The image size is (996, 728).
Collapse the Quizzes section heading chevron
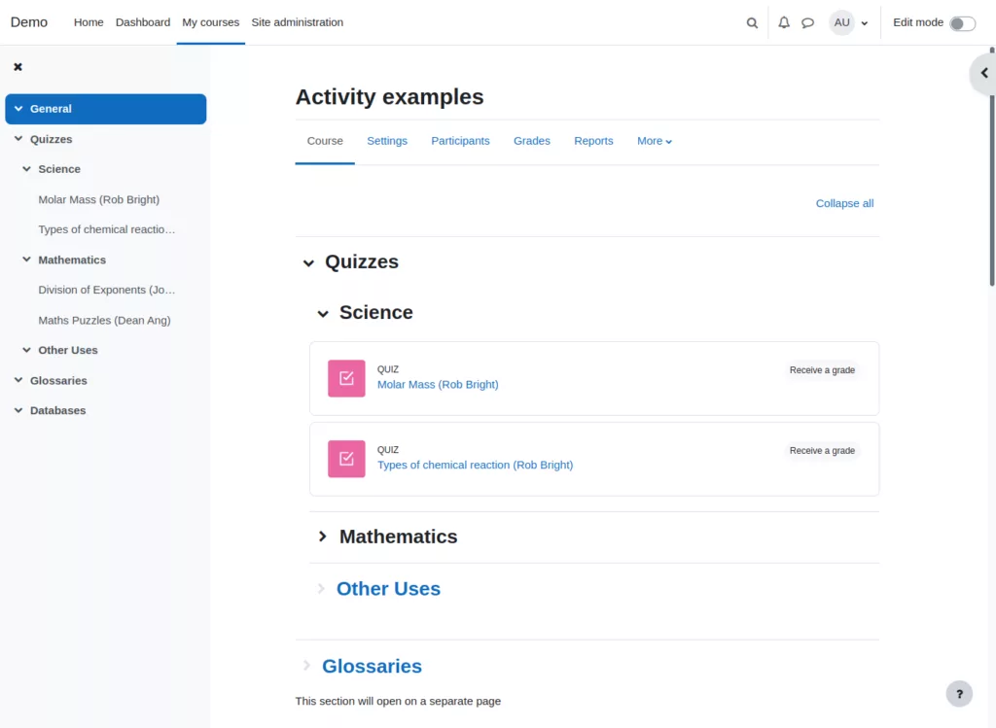point(308,262)
